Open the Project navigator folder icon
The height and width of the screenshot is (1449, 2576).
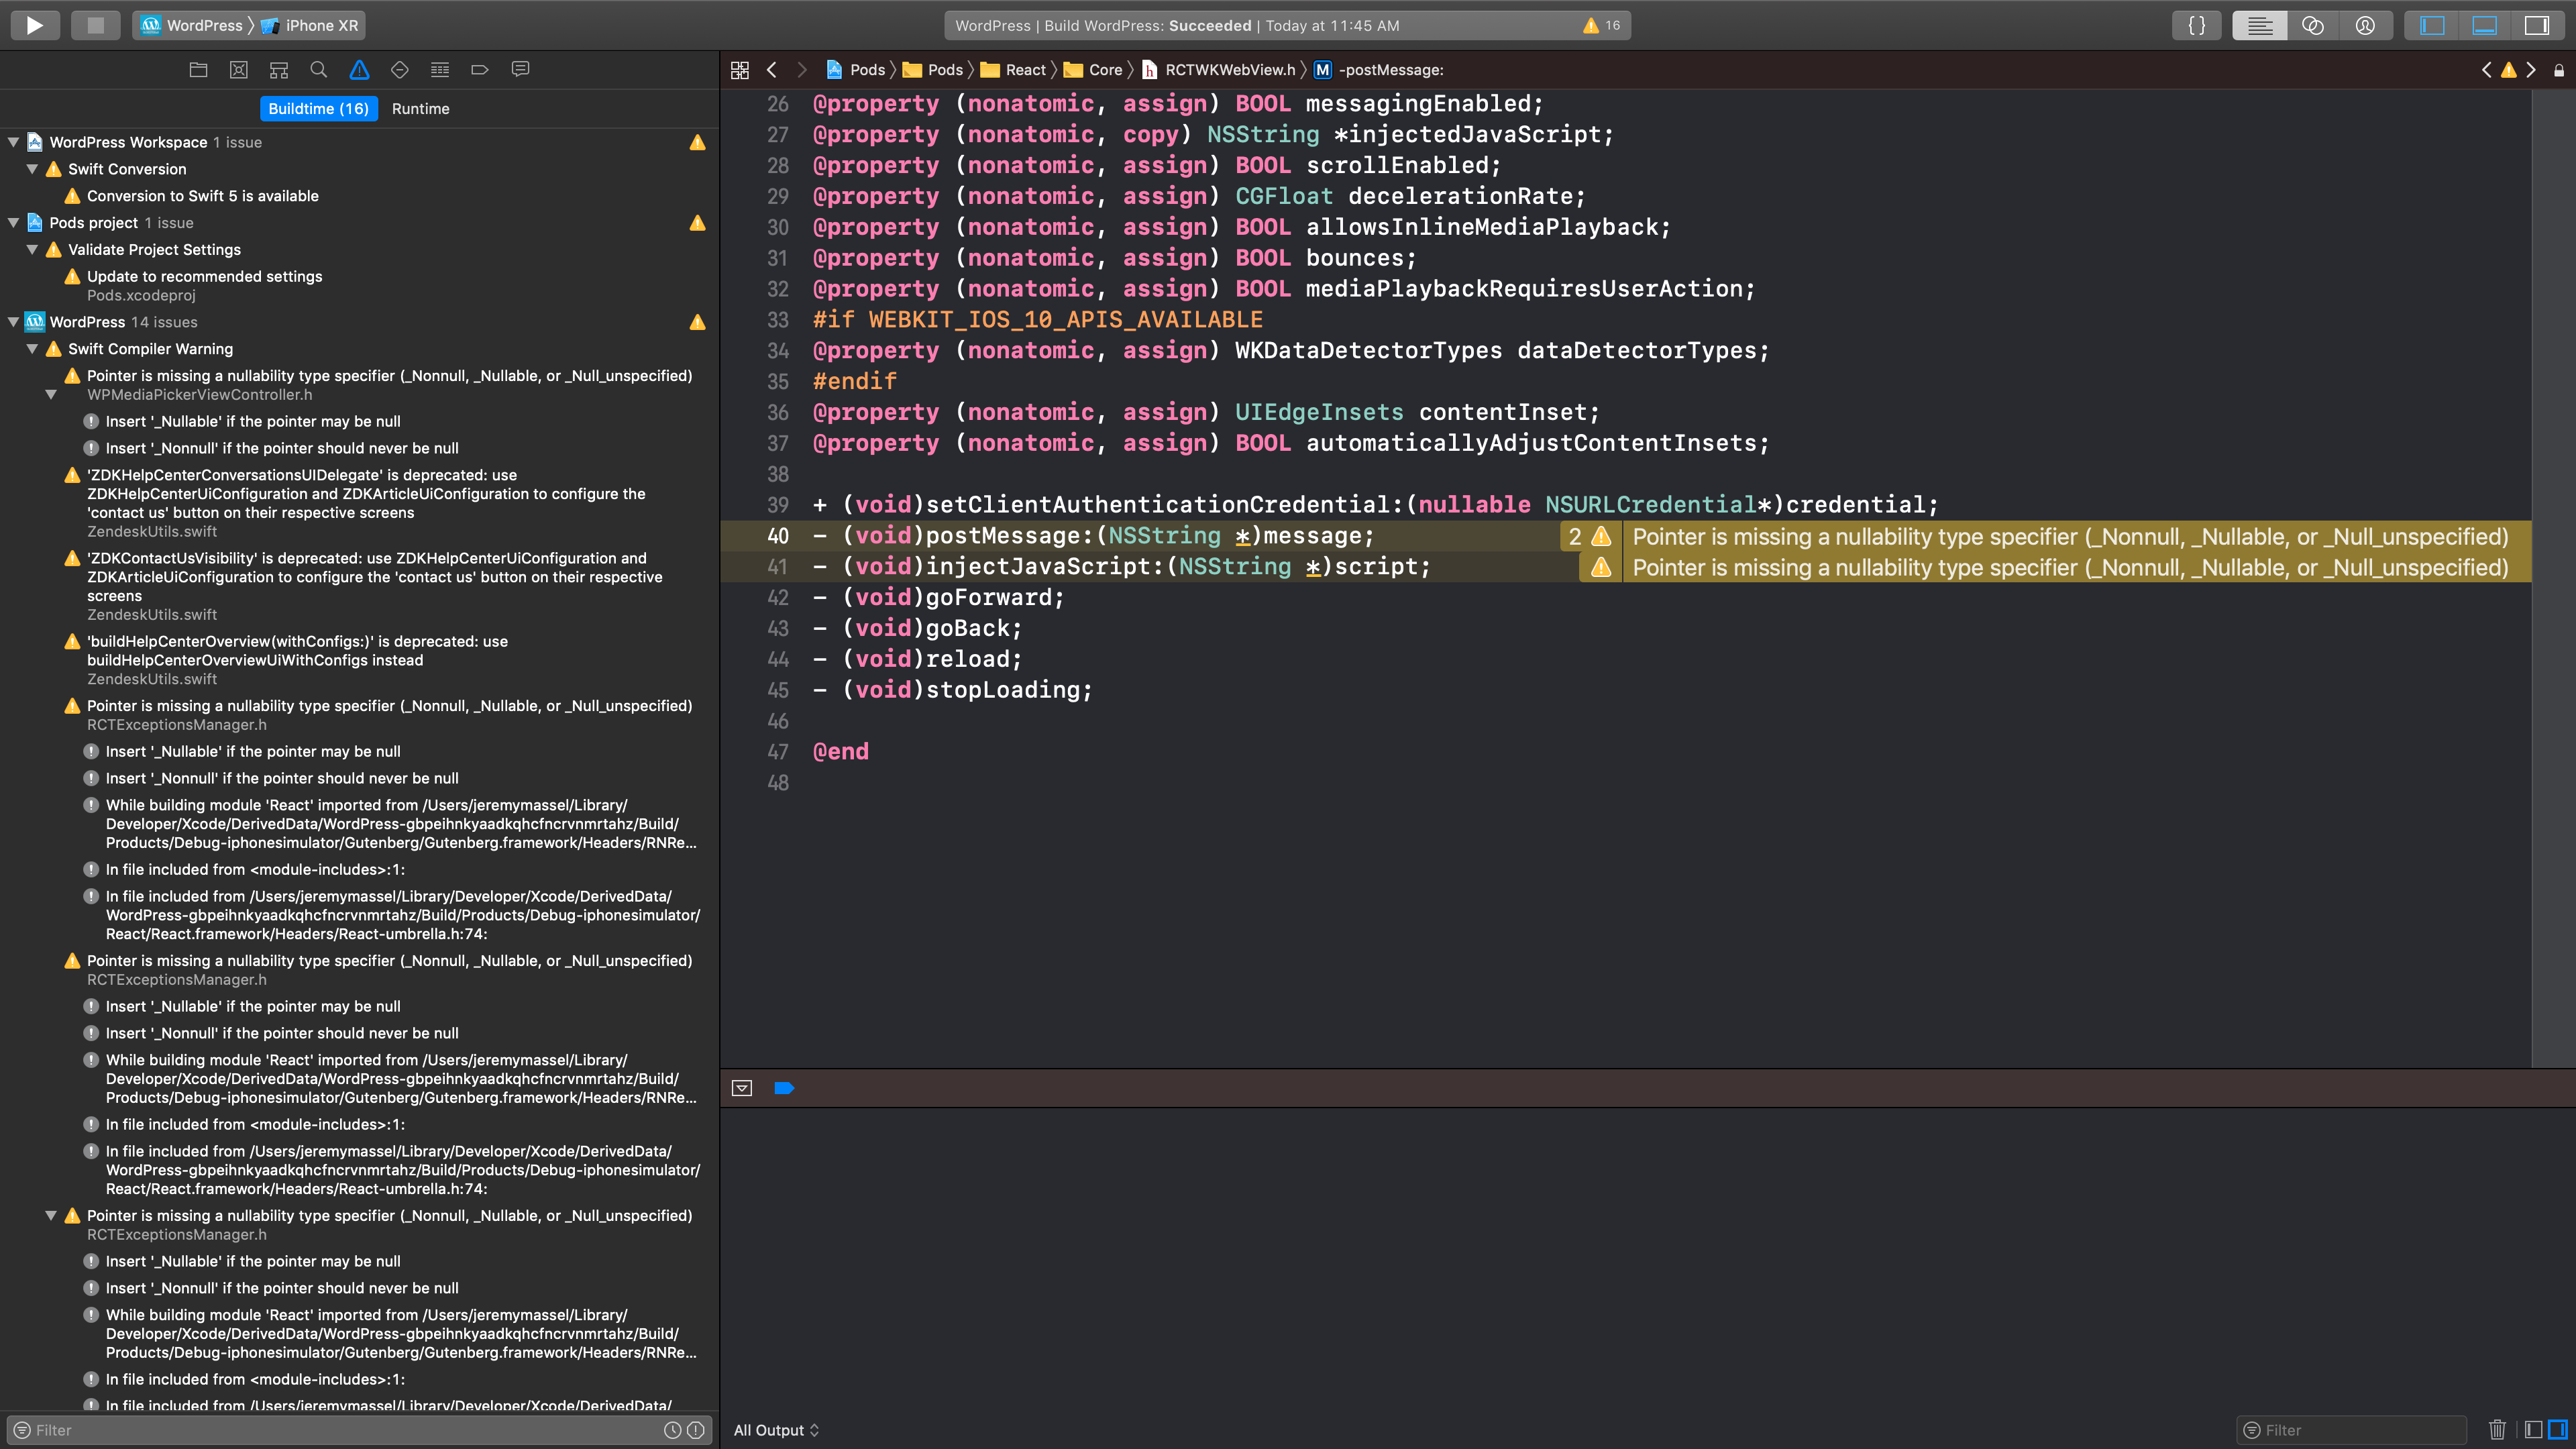(198, 69)
